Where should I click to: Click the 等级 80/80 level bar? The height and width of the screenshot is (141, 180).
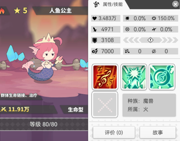pyautogui.click(x=44, y=124)
